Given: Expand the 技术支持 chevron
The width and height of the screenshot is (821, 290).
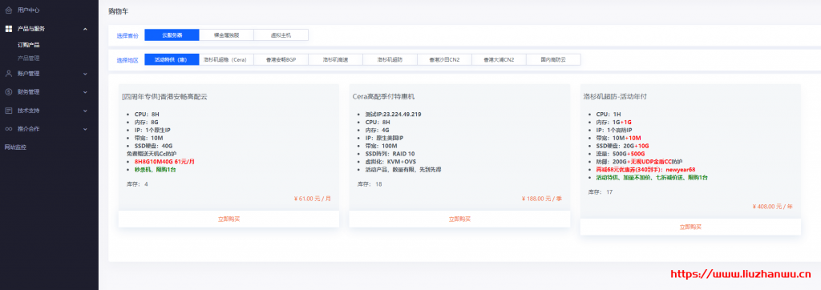Looking at the screenshot, I should 85,111.
